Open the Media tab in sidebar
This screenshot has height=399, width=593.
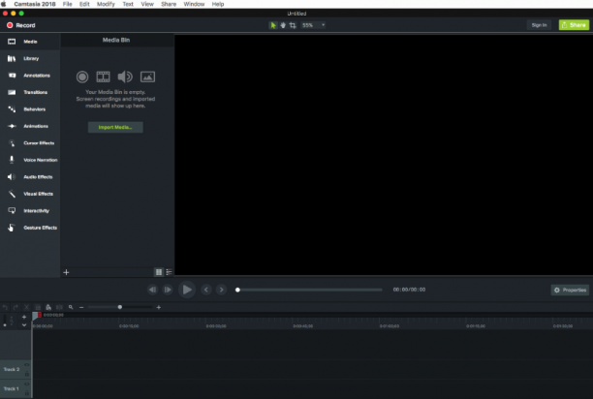click(30, 42)
